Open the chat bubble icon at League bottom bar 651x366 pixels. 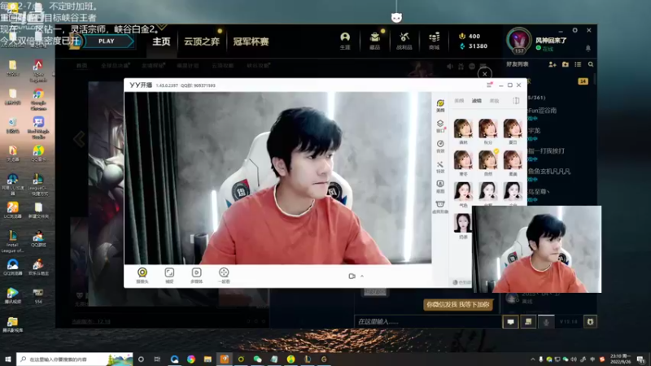click(511, 321)
